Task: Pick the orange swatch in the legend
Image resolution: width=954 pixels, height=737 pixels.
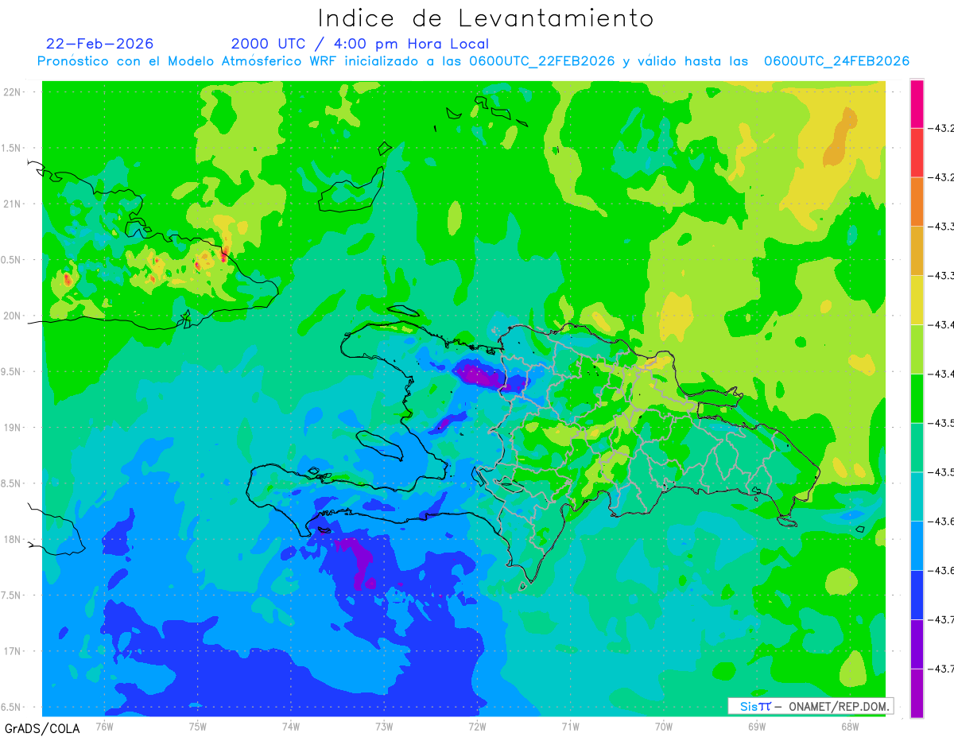Action: [917, 202]
